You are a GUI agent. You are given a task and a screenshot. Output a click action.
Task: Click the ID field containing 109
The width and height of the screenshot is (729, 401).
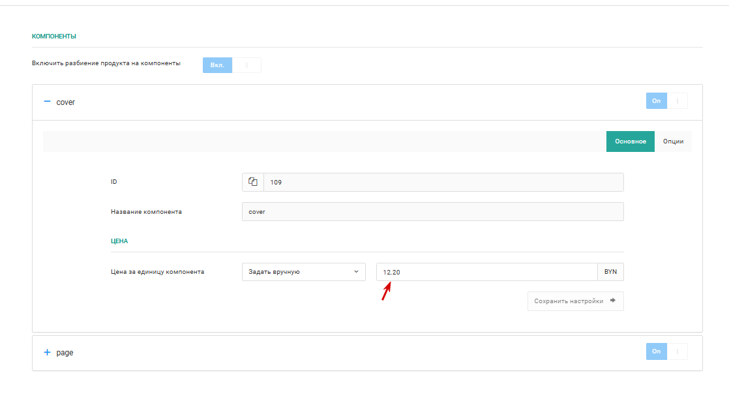point(443,182)
